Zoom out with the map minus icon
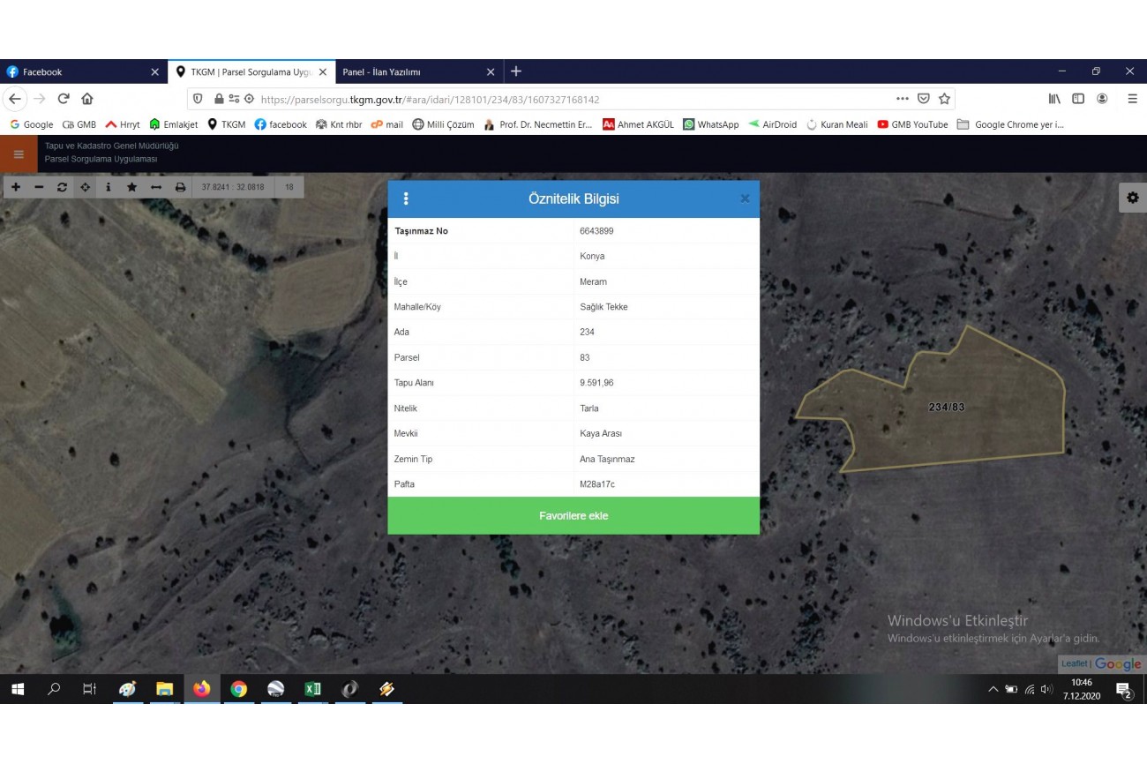 coord(39,187)
